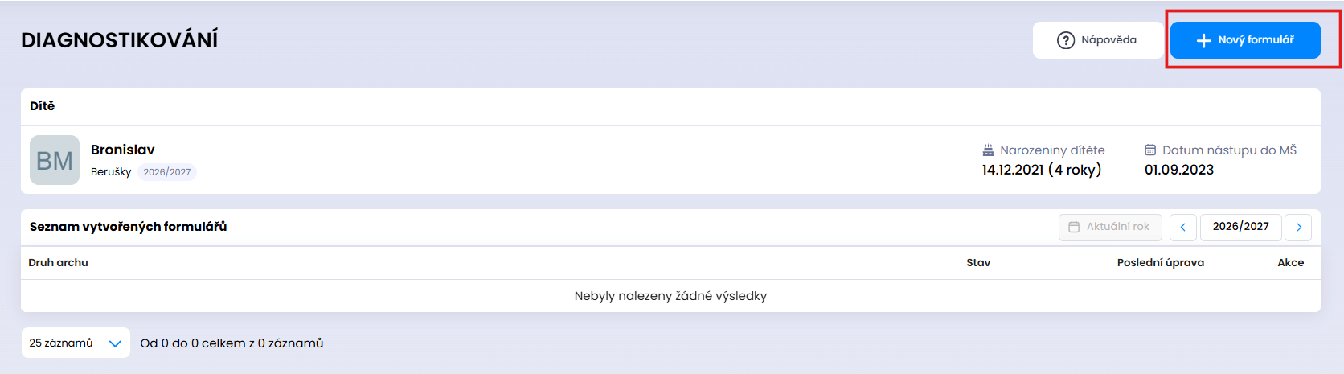Click the Aktuální rok calendar icon
1344x374 pixels.
click(x=1074, y=227)
